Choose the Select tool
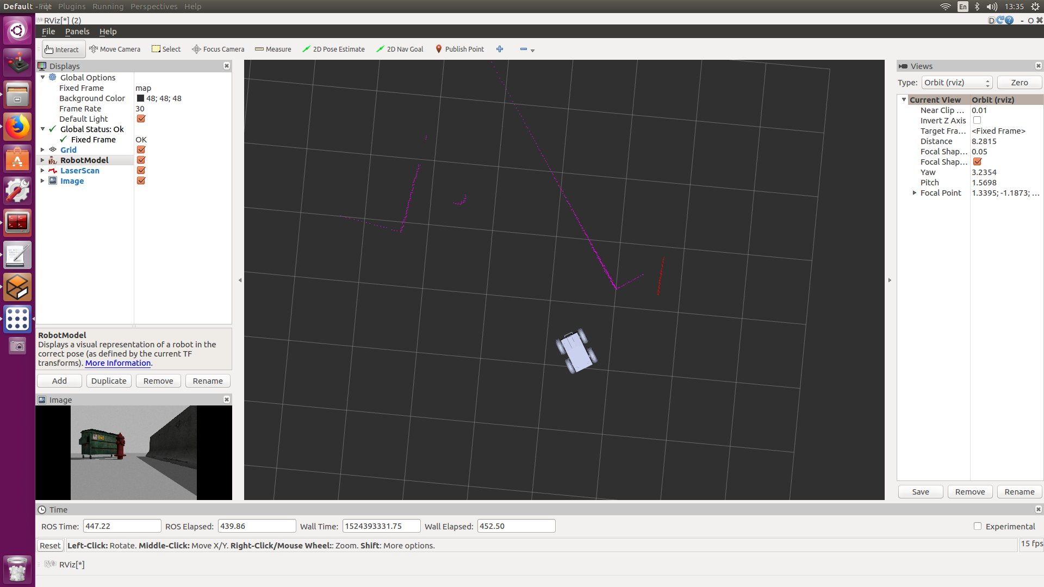This screenshot has width=1044, height=587. (x=166, y=49)
